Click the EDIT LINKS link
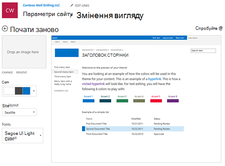This screenshot has height=166, width=225. (x=82, y=6)
